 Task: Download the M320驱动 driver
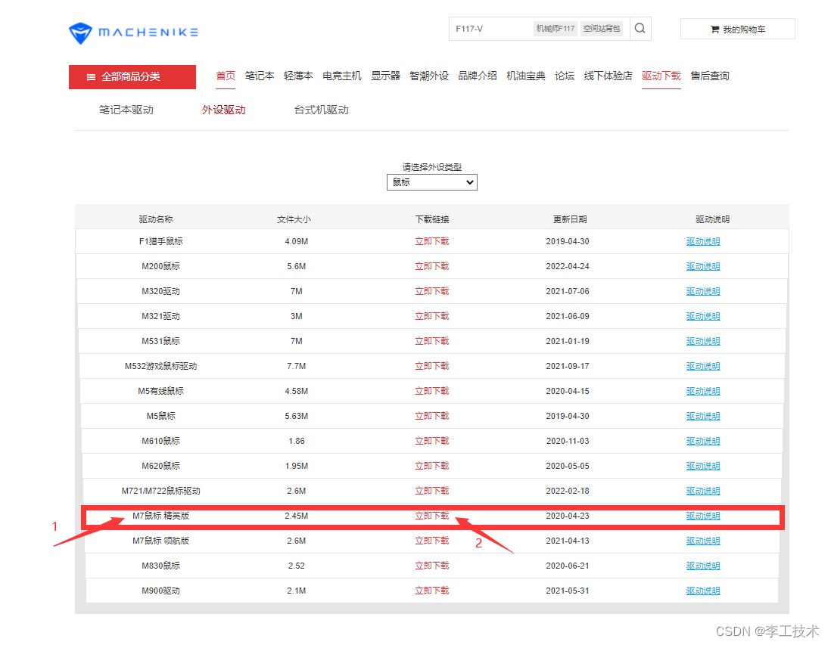pos(432,290)
